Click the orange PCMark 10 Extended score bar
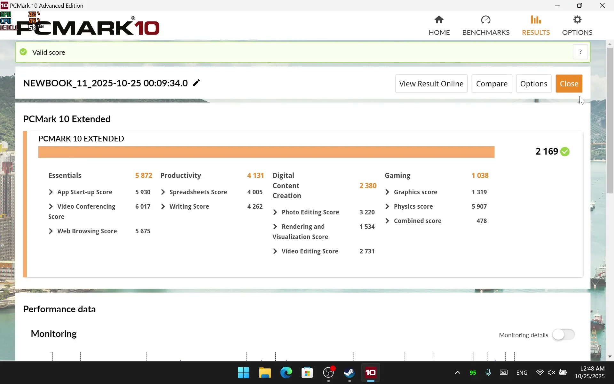Viewport: 614px width, 384px height. point(266,152)
